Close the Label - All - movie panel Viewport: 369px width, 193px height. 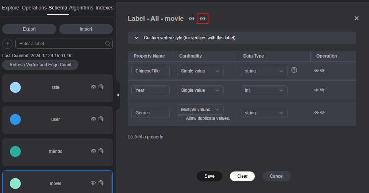357,18
